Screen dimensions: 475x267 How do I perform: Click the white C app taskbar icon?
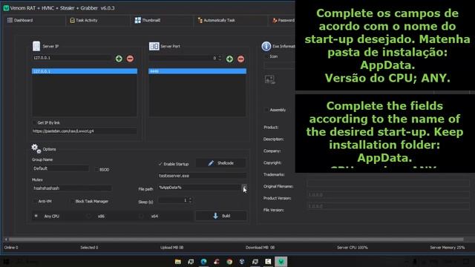pos(268,262)
